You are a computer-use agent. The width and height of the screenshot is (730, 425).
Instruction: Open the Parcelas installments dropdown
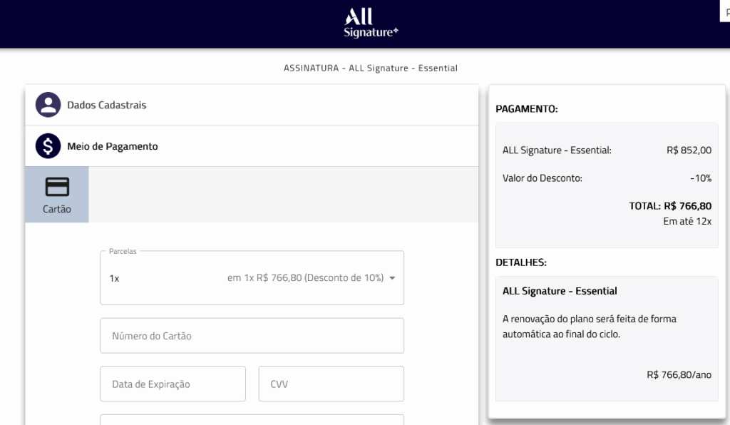pyautogui.click(x=252, y=277)
